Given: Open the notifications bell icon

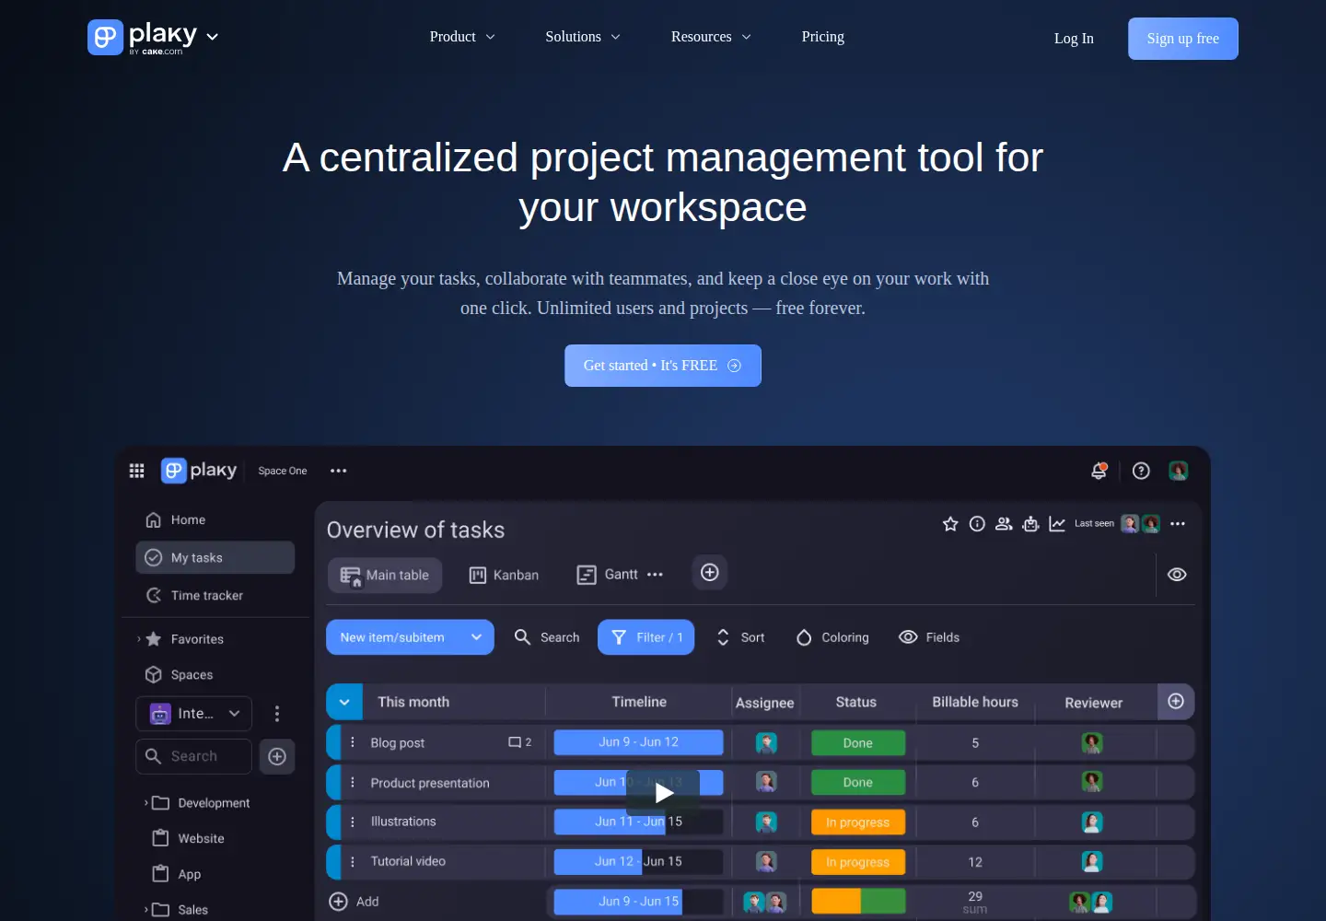Looking at the screenshot, I should (1099, 471).
